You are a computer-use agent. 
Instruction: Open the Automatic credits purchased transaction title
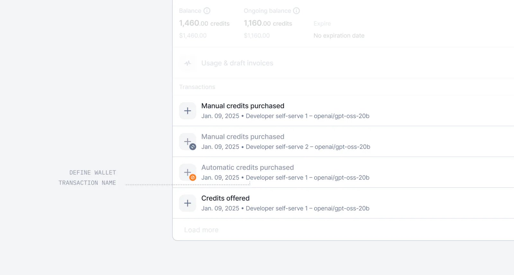tap(247, 168)
